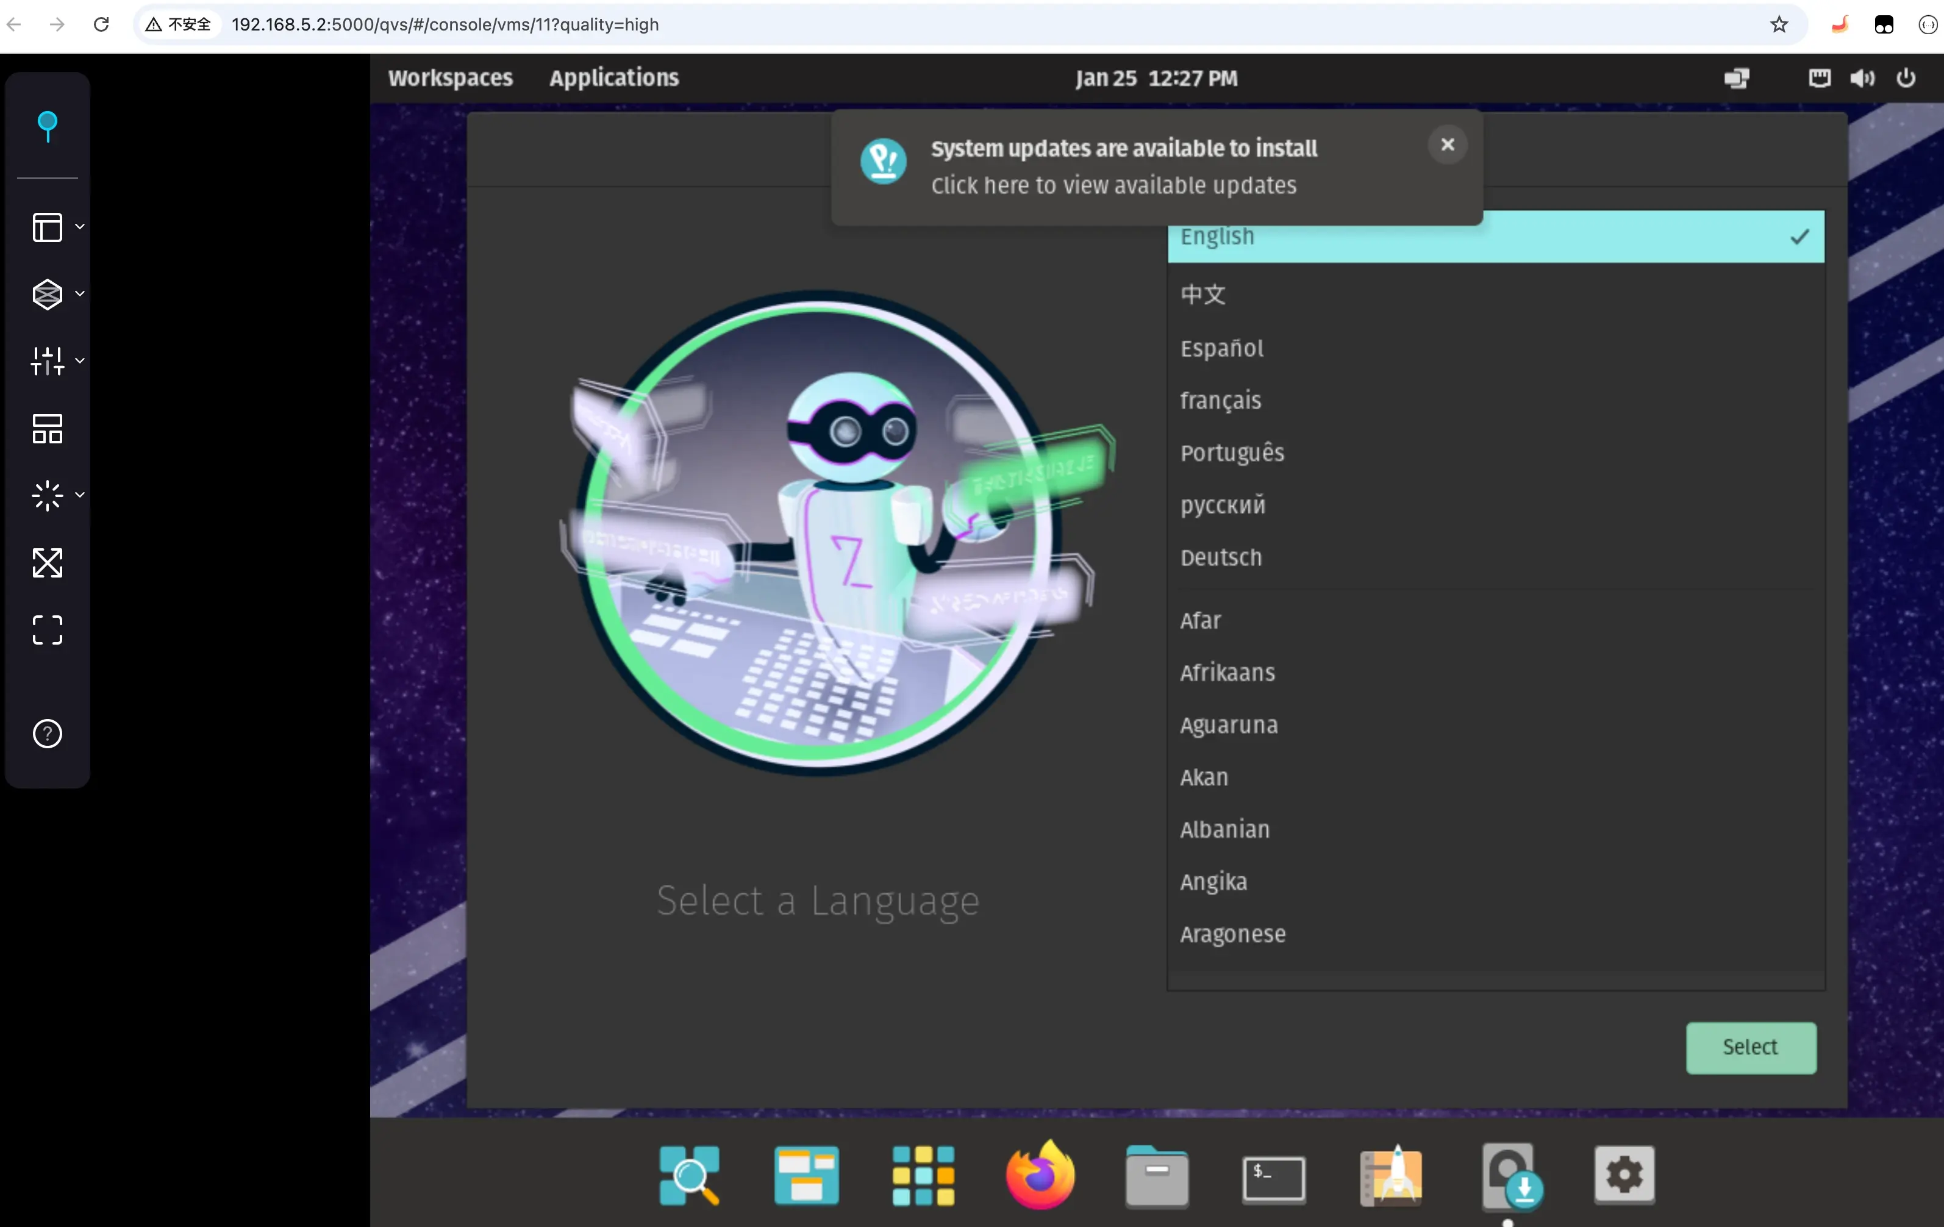Open the help question mark icon
This screenshot has height=1227, width=1944.
[47, 734]
